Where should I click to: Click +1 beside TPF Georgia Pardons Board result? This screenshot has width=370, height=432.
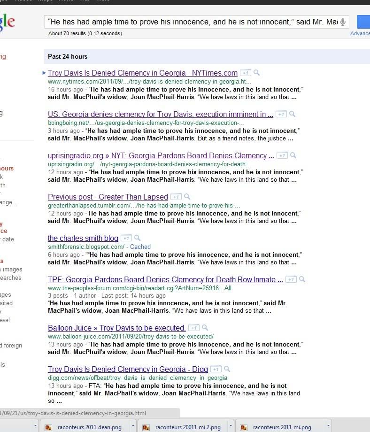click(291, 279)
